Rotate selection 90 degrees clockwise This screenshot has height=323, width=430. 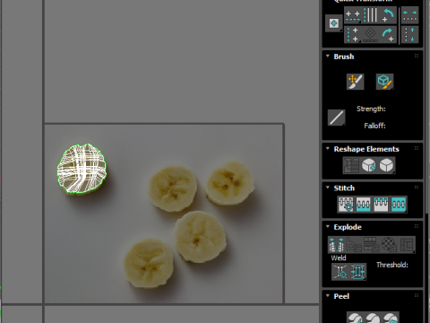pyautogui.click(x=388, y=35)
